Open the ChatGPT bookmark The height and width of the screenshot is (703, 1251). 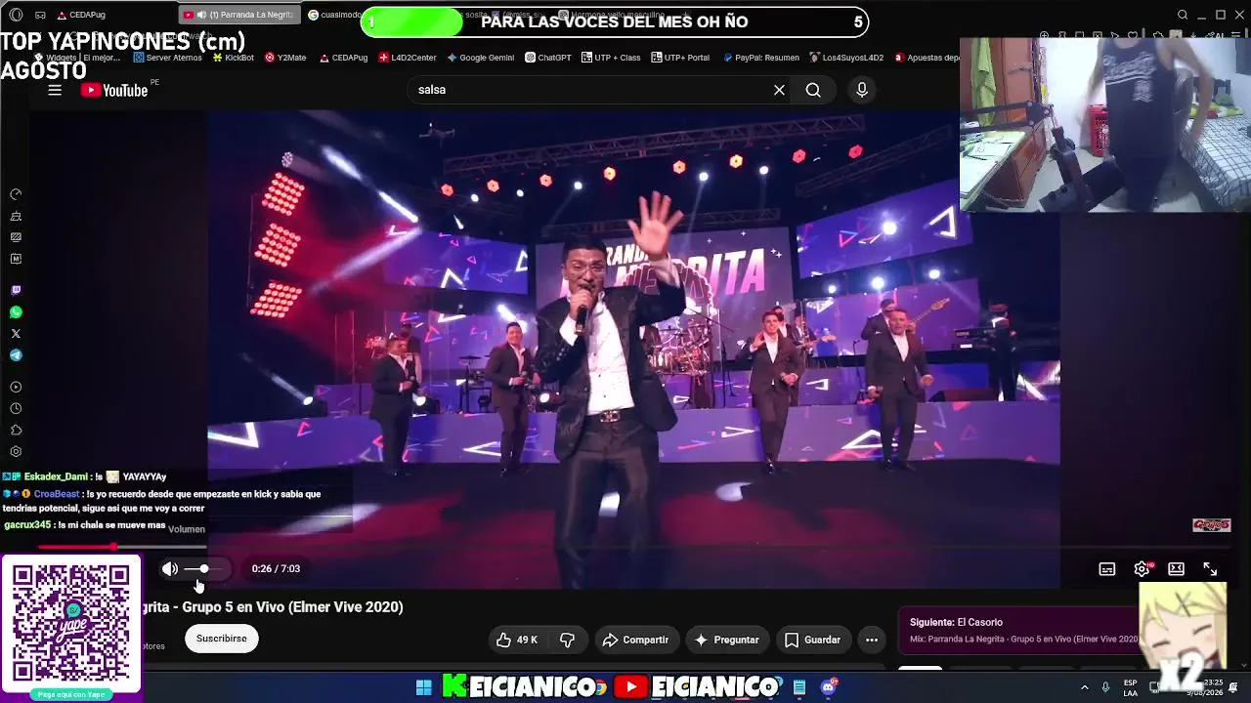click(x=547, y=58)
